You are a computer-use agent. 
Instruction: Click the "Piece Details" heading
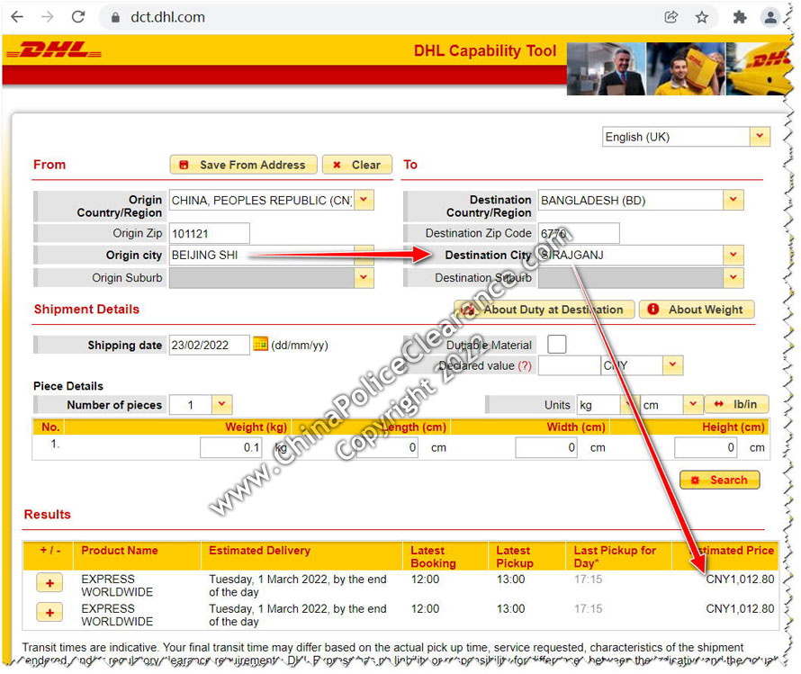tap(68, 386)
